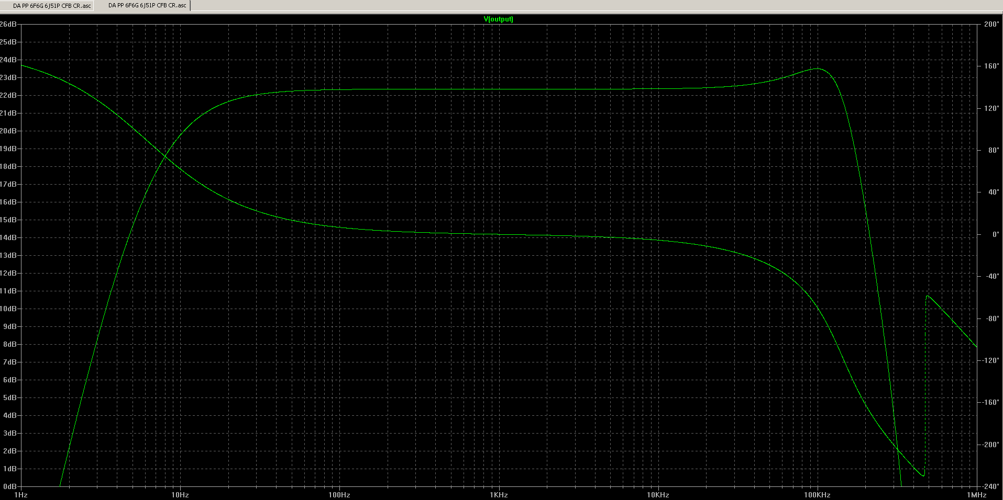This screenshot has width=1003, height=500.
Task: Click the 160° phase axis label
Action: [x=991, y=66]
